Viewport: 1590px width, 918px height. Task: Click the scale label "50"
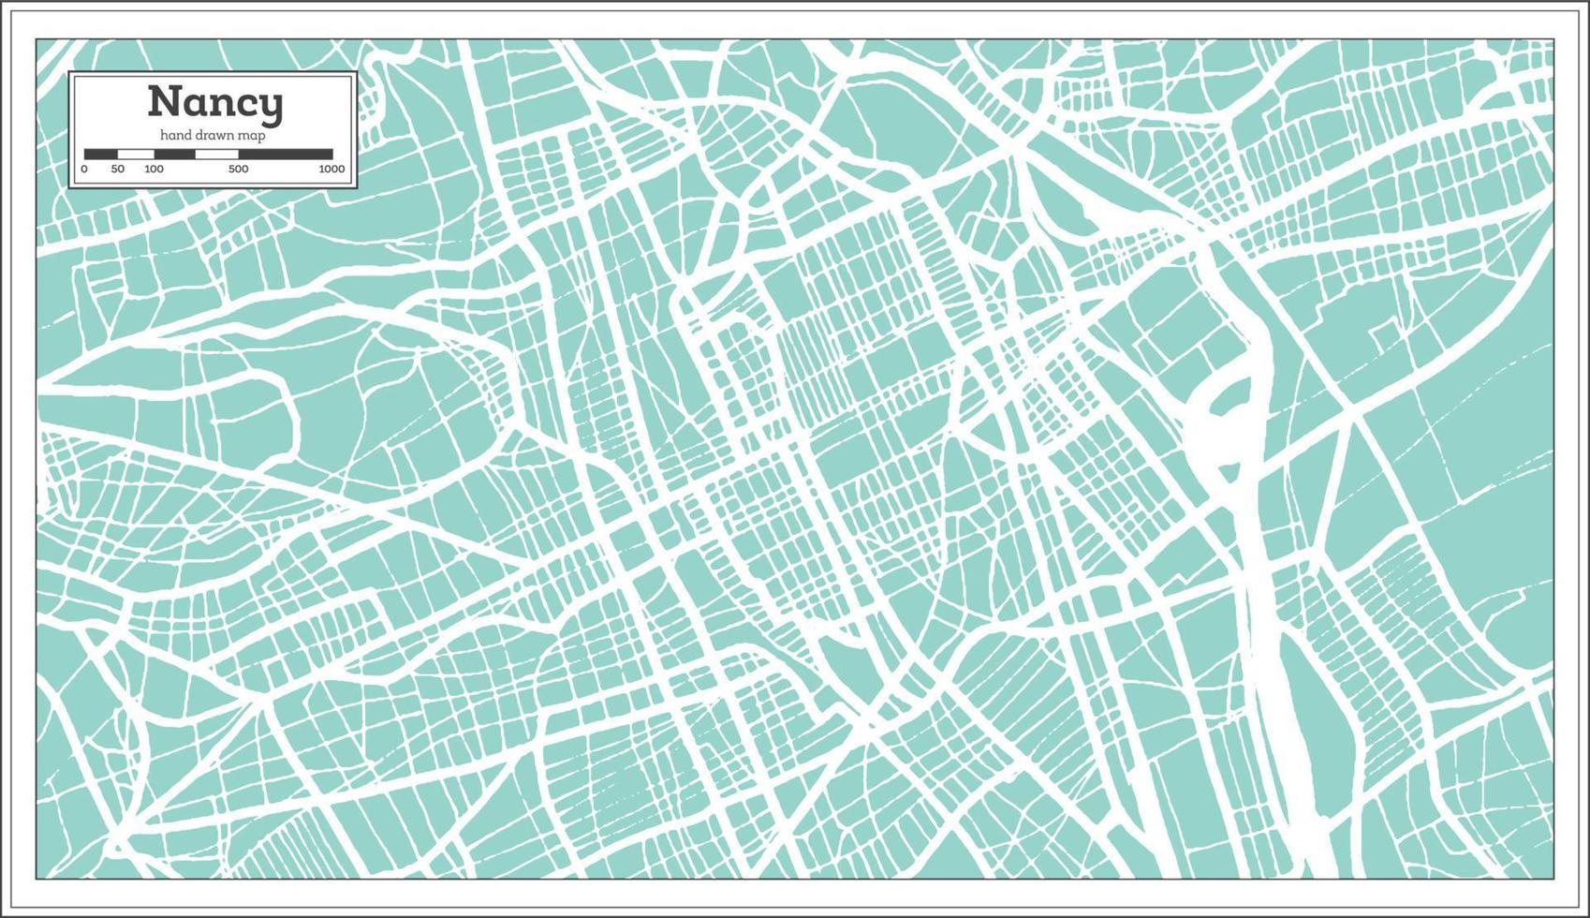click(x=117, y=170)
